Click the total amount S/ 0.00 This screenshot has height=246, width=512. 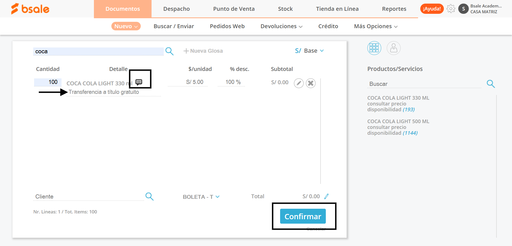311,196
